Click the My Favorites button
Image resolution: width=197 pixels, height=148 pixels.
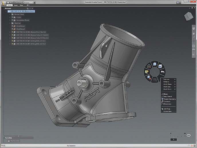point(14,141)
